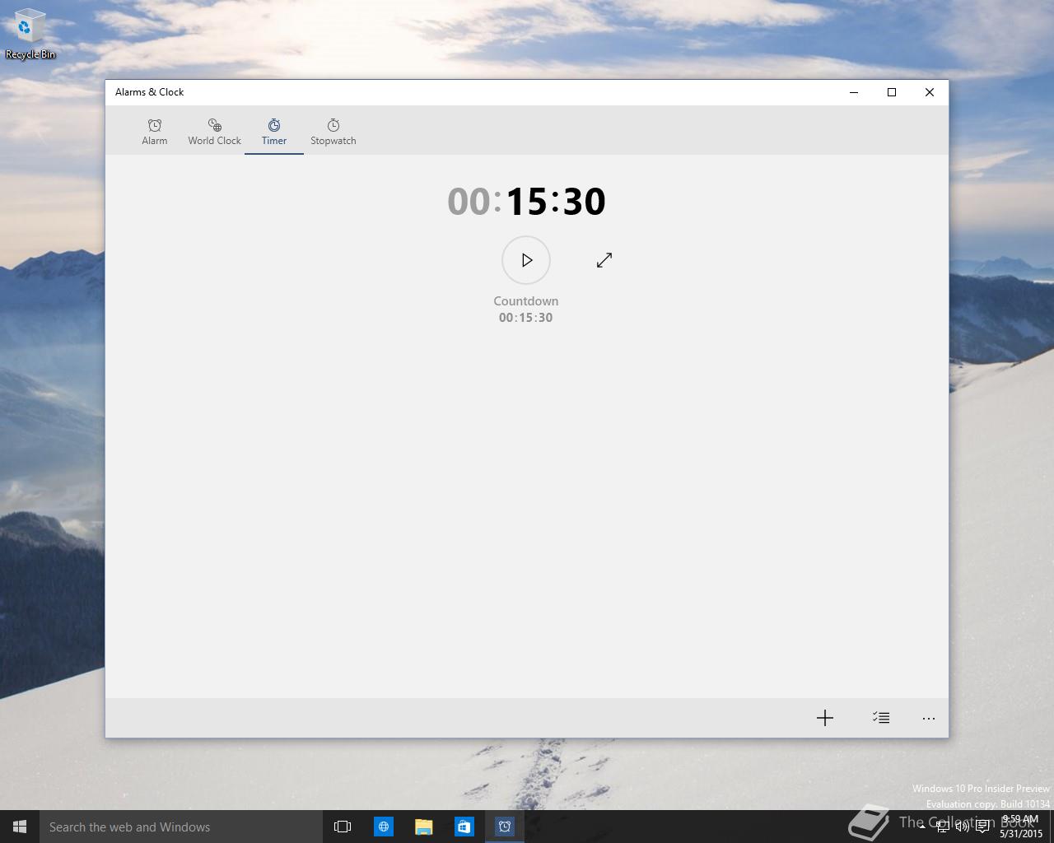1054x843 pixels.
Task: Open the Store app on the taskbar
Action: (x=464, y=827)
